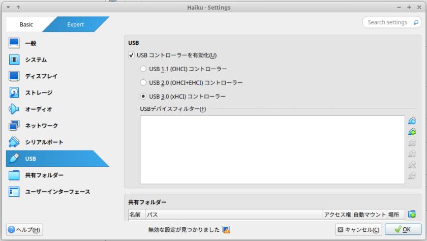Switch to the Basic tab
427x241 pixels.
(26, 24)
